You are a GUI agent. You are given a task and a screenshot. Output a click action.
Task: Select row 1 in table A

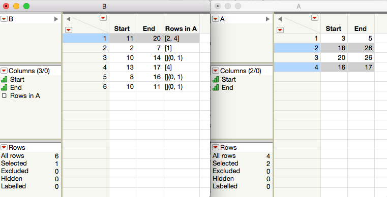point(297,38)
